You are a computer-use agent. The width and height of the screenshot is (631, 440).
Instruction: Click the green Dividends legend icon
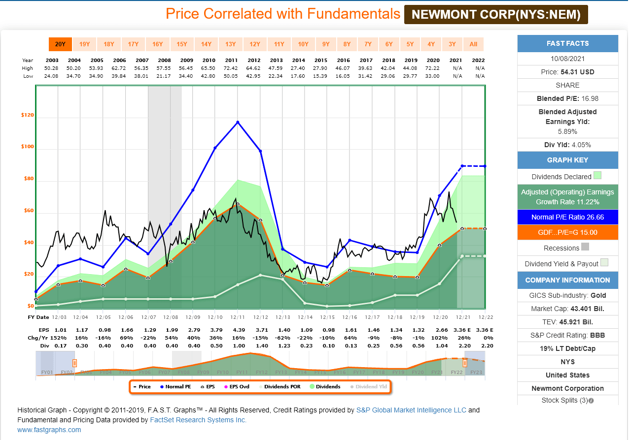point(312,386)
